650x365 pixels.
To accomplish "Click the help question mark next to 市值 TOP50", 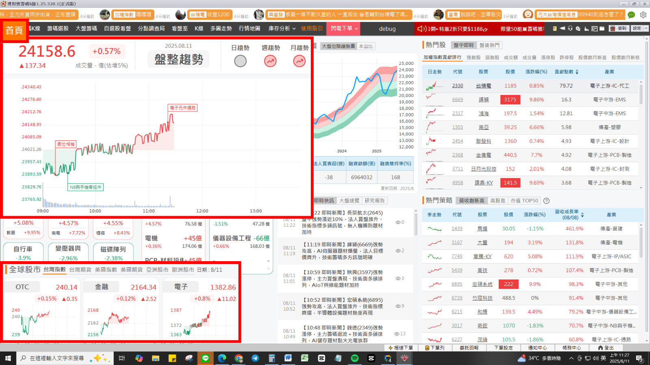I will [x=546, y=201].
